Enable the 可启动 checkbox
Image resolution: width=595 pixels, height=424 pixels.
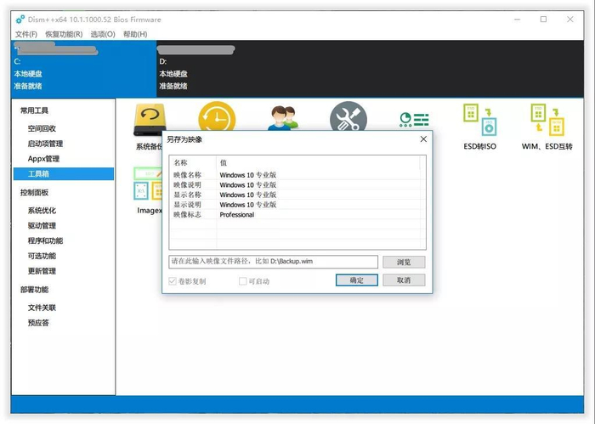pyautogui.click(x=242, y=281)
